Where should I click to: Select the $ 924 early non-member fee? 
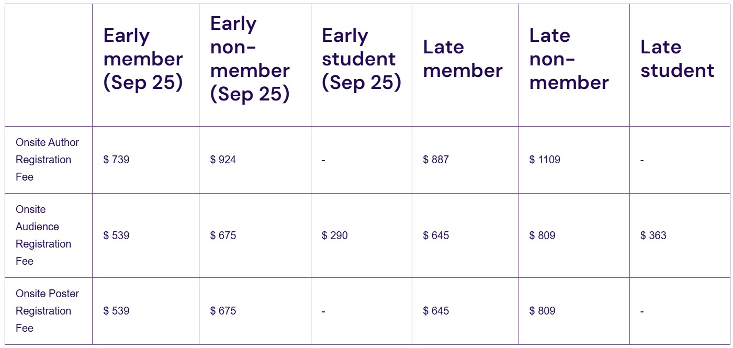tap(223, 160)
